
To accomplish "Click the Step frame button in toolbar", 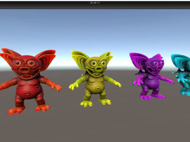I will (99, 3).
